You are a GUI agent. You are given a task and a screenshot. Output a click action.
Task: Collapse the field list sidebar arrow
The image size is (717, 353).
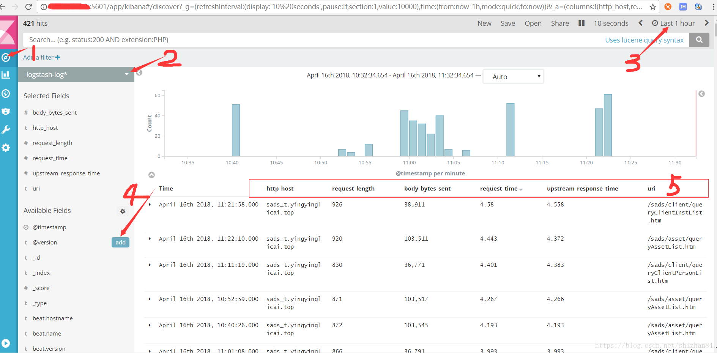click(x=139, y=72)
